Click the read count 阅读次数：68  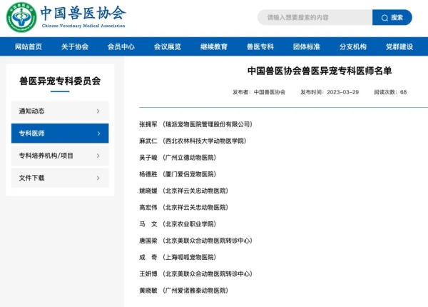[x=390, y=92]
